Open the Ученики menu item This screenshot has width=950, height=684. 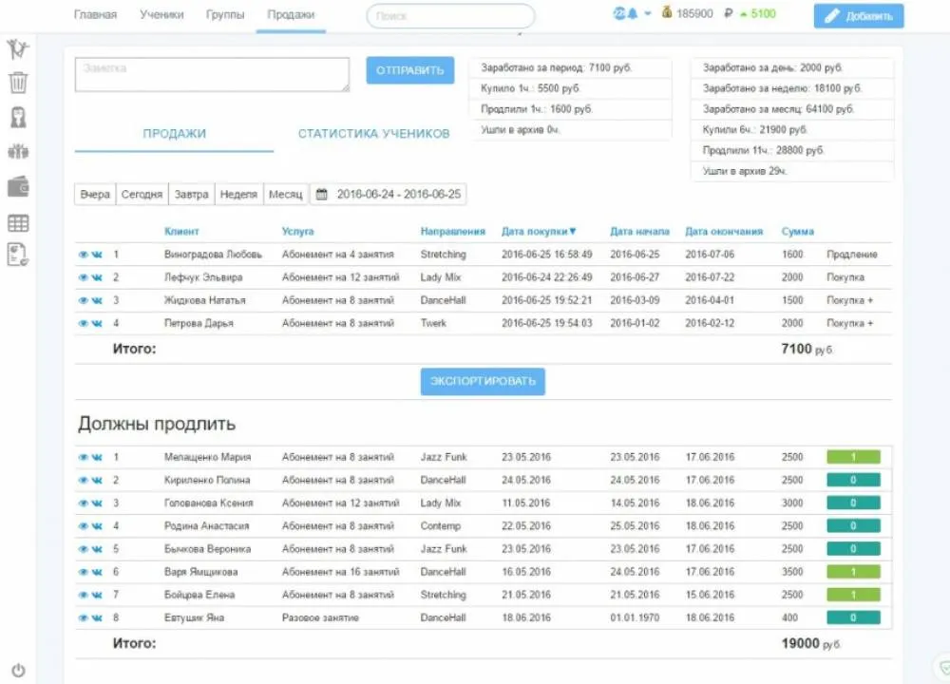click(x=161, y=14)
